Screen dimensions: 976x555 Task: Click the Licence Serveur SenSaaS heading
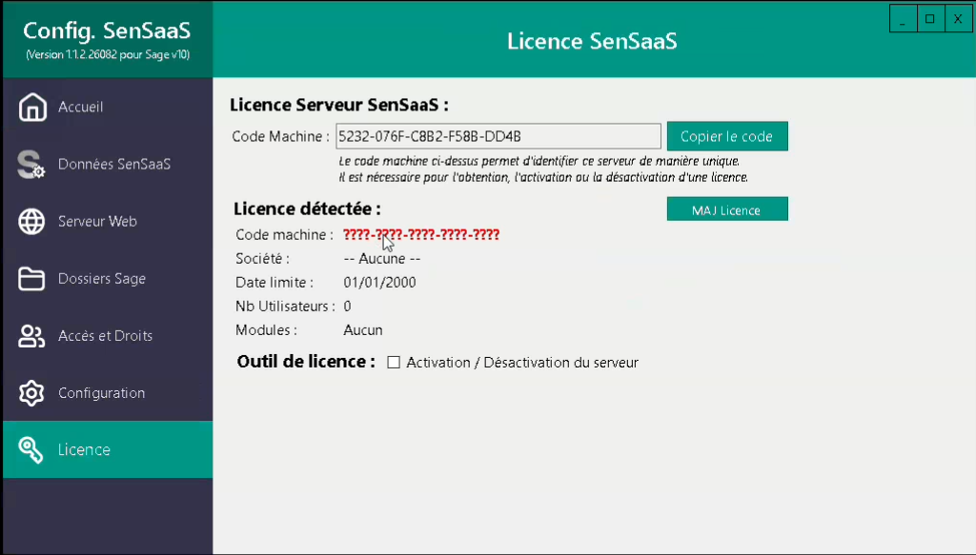(339, 105)
